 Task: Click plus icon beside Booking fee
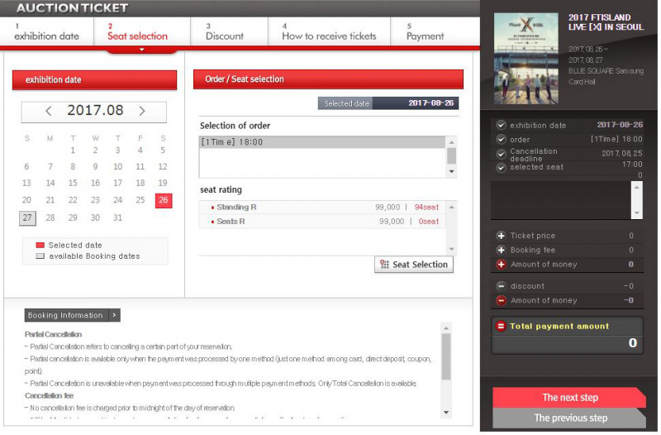pyautogui.click(x=501, y=250)
